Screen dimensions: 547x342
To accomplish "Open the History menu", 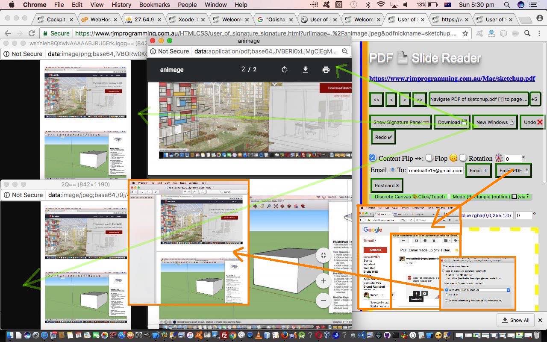I will click(121, 5).
